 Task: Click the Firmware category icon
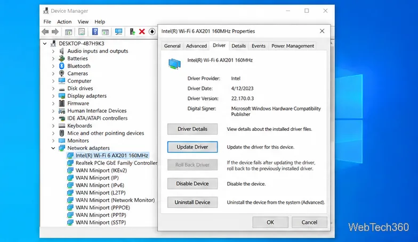point(62,103)
